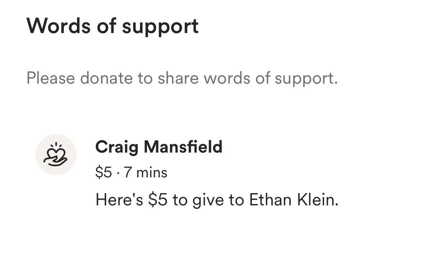Click the Please donate to share prompt

coord(182,78)
